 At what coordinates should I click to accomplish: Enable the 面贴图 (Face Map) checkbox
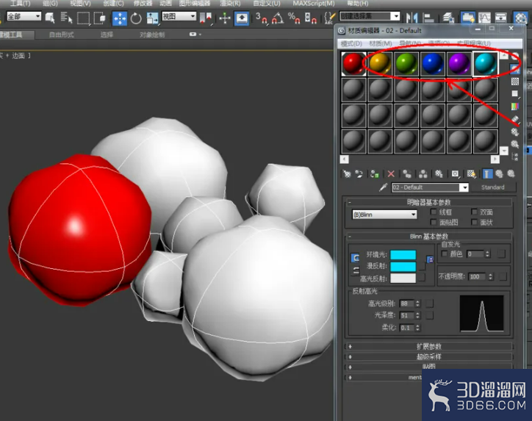click(434, 222)
